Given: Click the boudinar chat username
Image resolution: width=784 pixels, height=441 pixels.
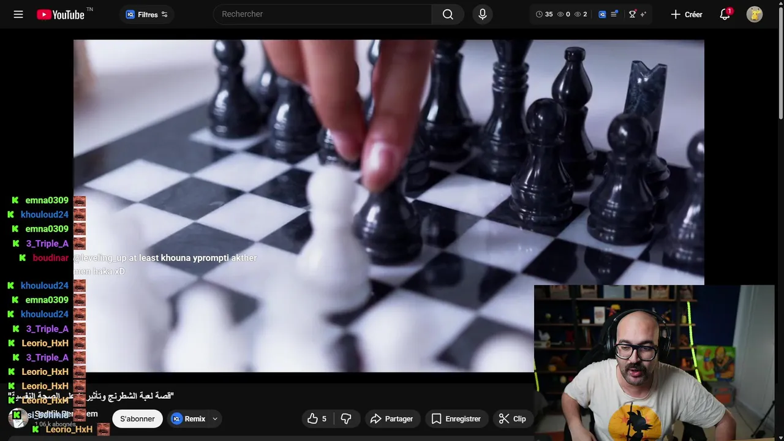Looking at the screenshot, I should pyautogui.click(x=50, y=258).
